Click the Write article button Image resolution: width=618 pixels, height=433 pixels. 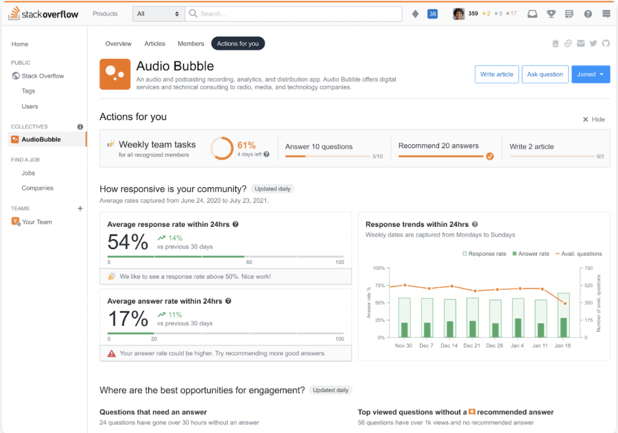pos(496,74)
